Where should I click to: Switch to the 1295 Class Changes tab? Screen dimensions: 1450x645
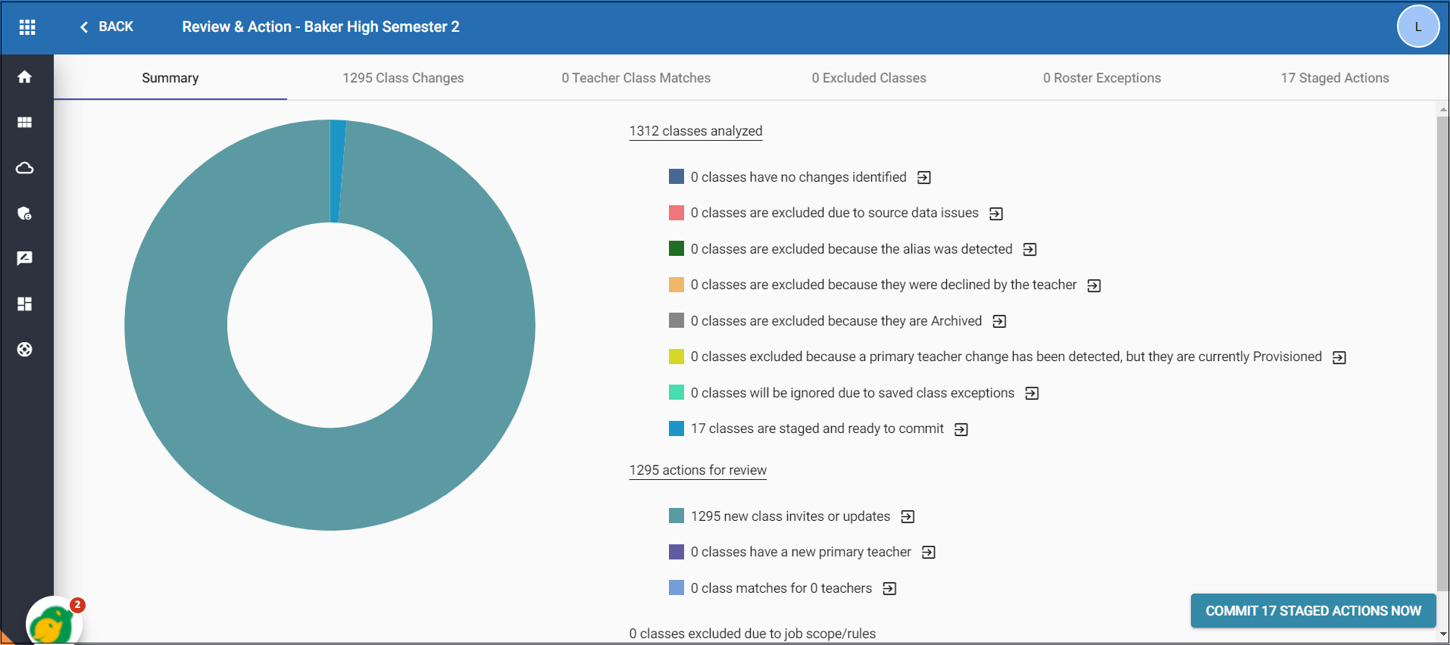[403, 78]
